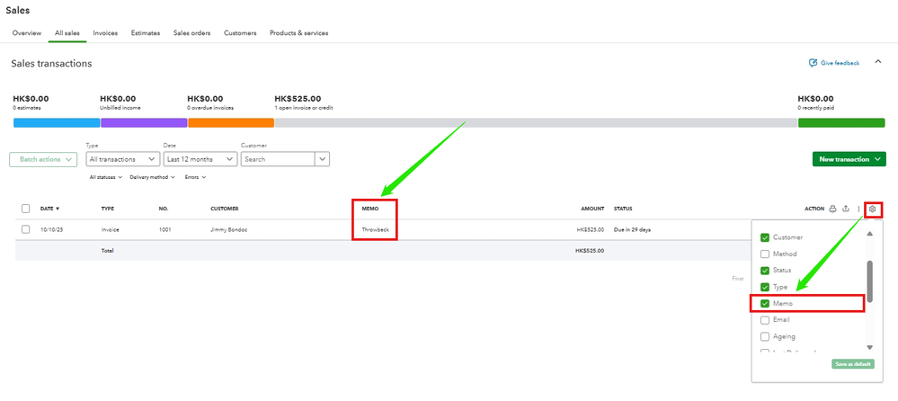Click the Give feedback icon
This screenshot has width=898, height=401.
click(x=813, y=63)
